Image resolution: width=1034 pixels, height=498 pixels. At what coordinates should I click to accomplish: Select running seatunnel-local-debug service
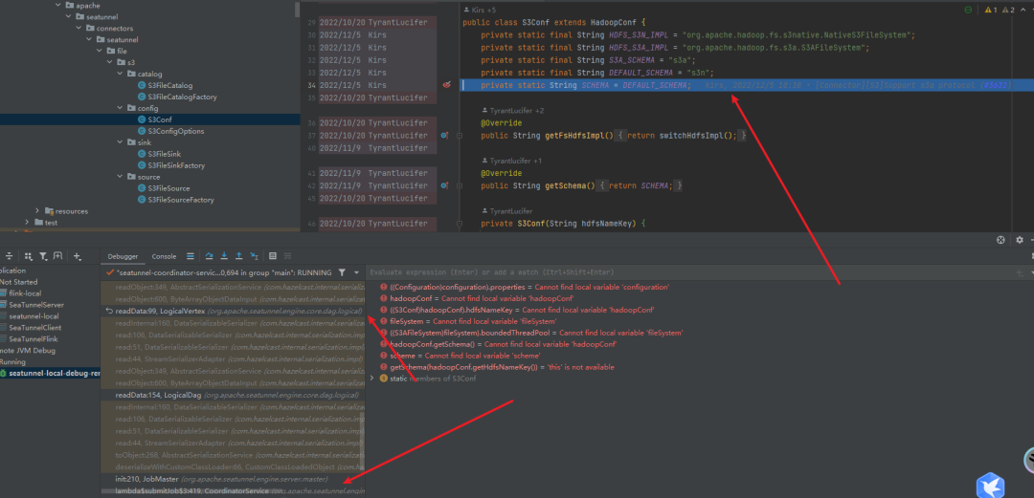50,373
